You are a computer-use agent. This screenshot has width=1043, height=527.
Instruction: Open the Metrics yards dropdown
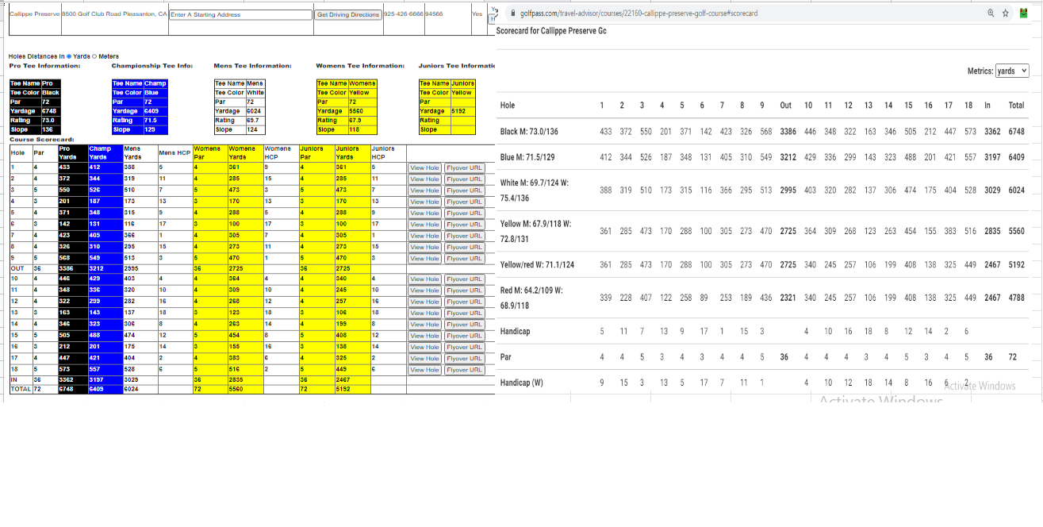1012,71
